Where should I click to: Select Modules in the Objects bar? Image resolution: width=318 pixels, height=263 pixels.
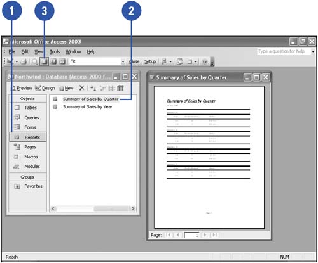[27, 167]
